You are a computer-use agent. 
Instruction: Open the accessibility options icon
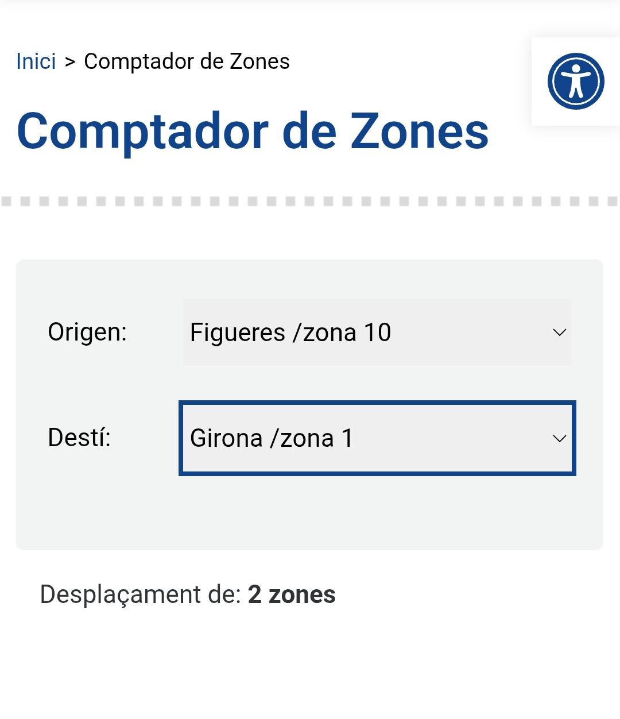click(x=576, y=81)
